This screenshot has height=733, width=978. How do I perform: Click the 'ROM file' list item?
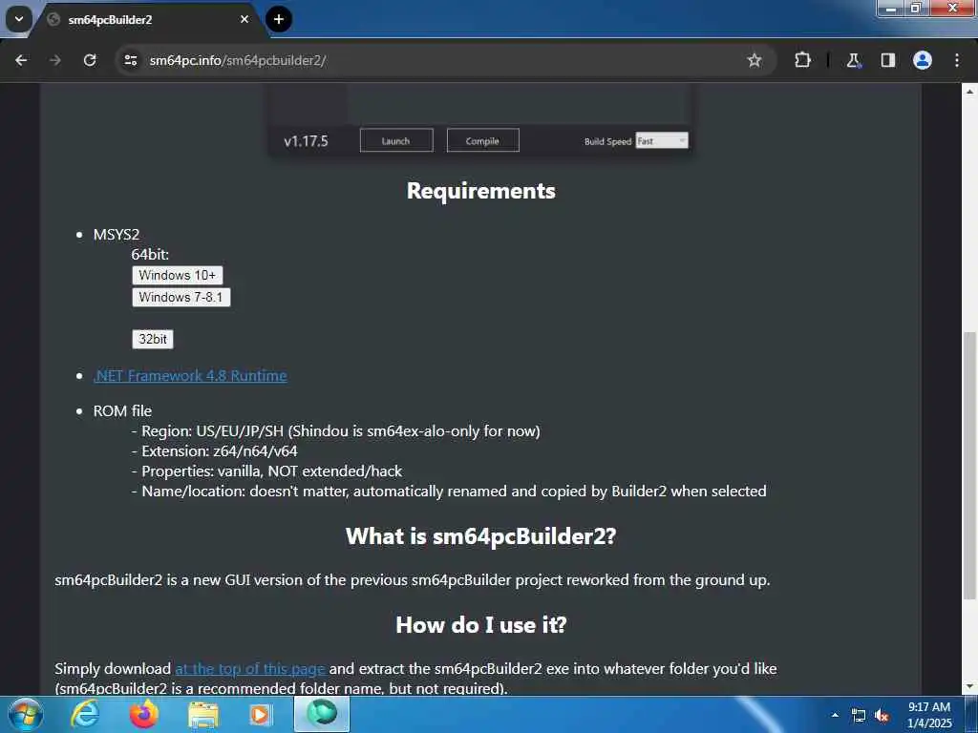point(122,410)
